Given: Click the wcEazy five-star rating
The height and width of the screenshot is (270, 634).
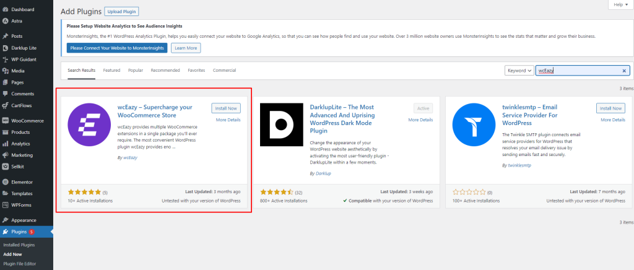Looking at the screenshot, I should pos(84,192).
